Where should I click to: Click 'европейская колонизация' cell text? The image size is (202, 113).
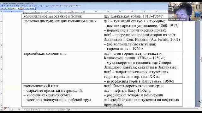point(45,53)
